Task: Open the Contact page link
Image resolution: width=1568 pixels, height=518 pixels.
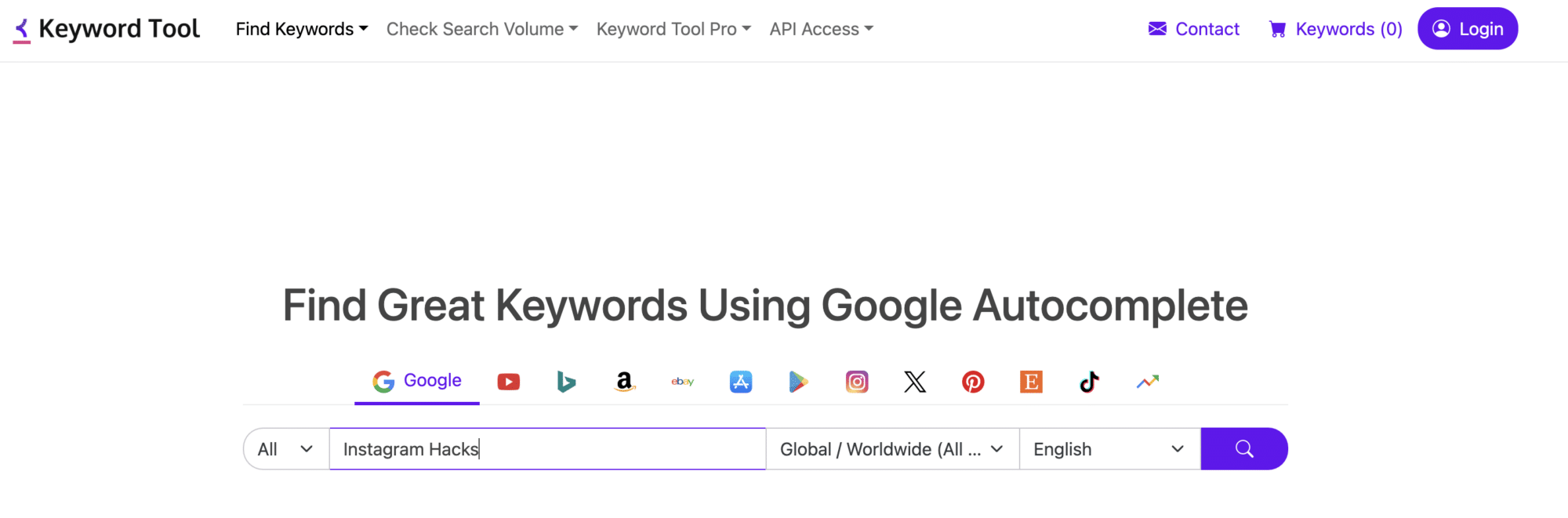Action: tap(1194, 29)
